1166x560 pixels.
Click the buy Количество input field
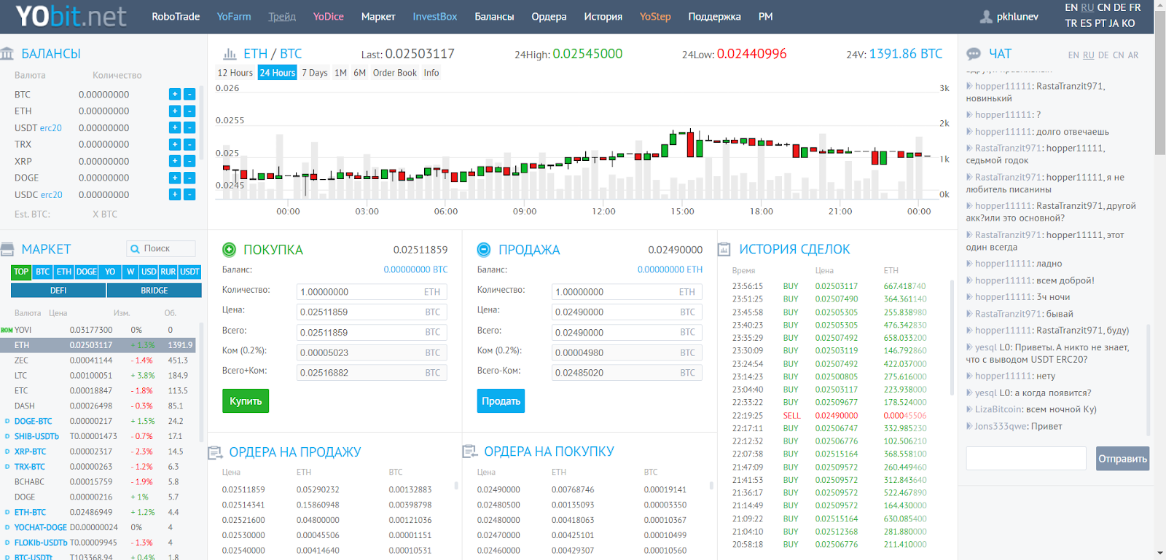(372, 291)
